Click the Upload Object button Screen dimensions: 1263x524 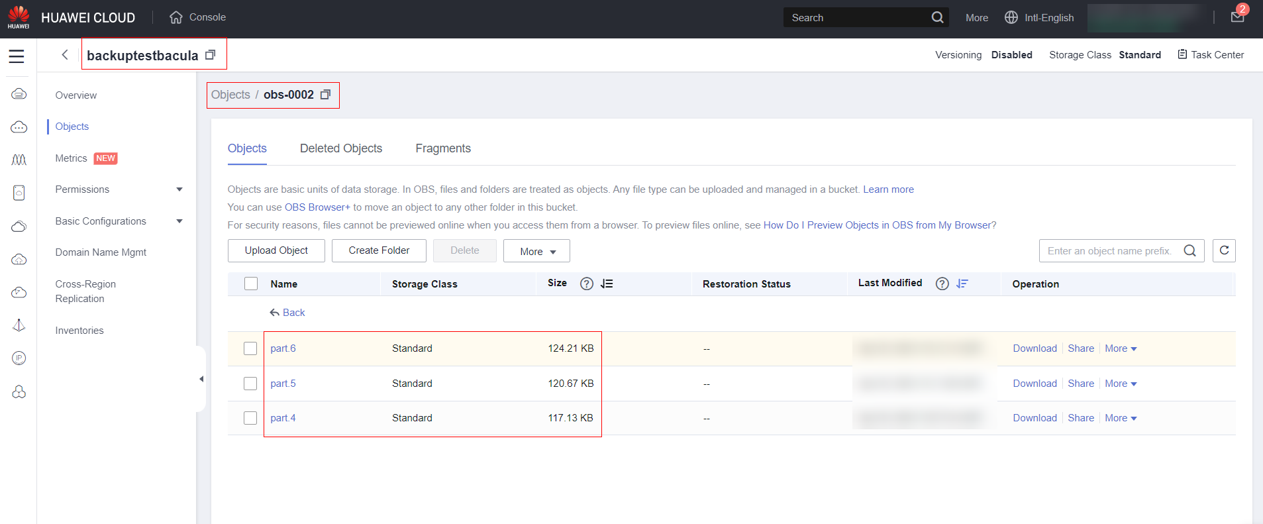pyautogui.click(x=276, y=250)
